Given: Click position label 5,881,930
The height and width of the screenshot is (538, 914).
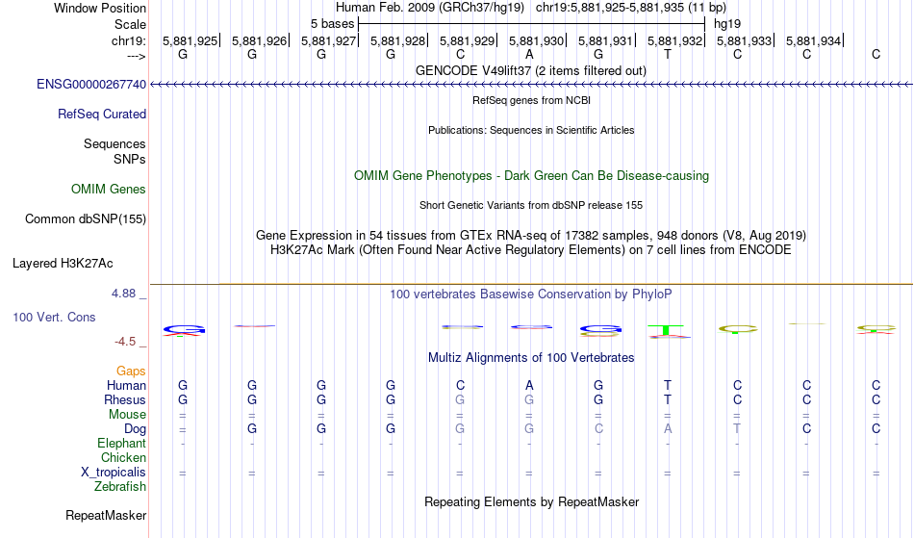Looking at the screenshot, I should tap(537, 40).
